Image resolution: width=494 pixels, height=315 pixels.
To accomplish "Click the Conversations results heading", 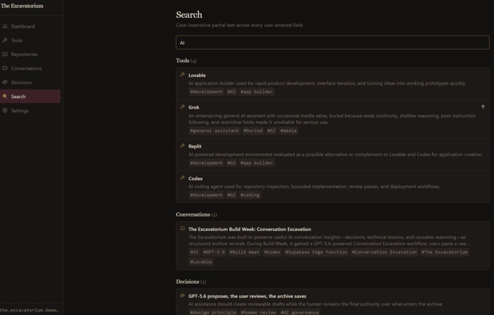I will pyautogui.click(x=196, y=214).
